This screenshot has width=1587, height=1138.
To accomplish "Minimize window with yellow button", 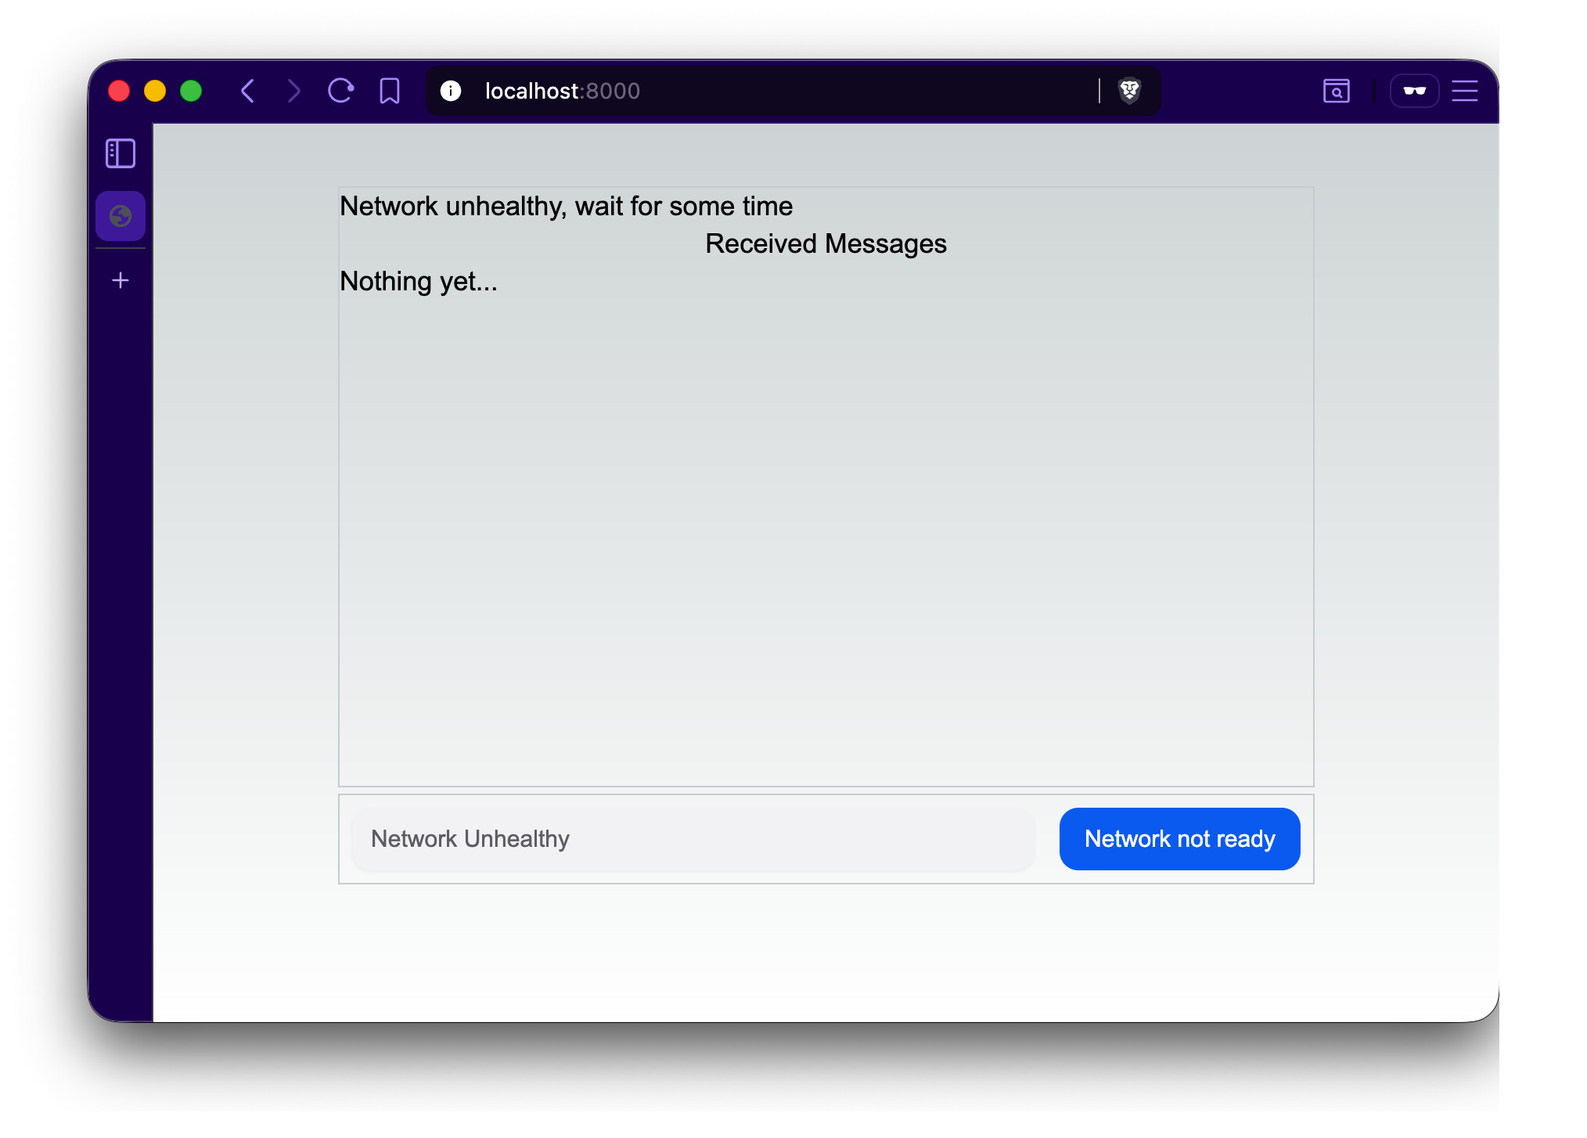I will [155, 91].
